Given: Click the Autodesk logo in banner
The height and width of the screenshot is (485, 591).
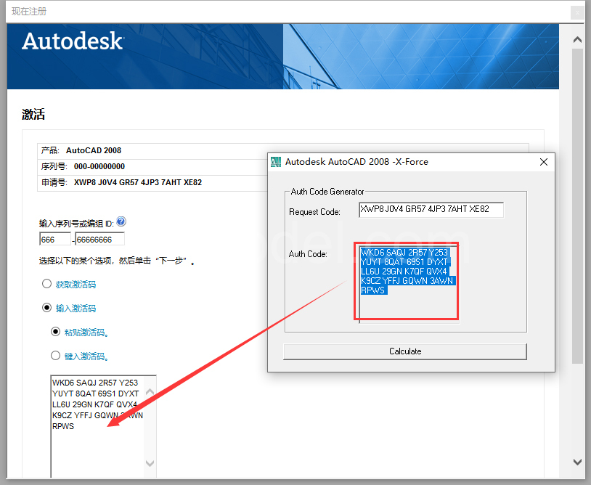Looking at the screenshot, I should tap(73, 41).
